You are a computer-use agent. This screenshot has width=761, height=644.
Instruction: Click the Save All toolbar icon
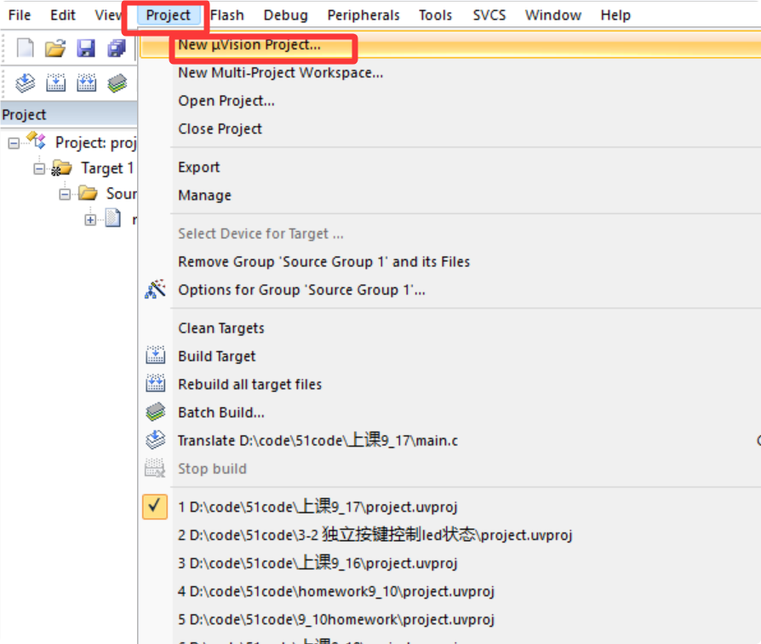pyautogui.click(x=117, y=48)
